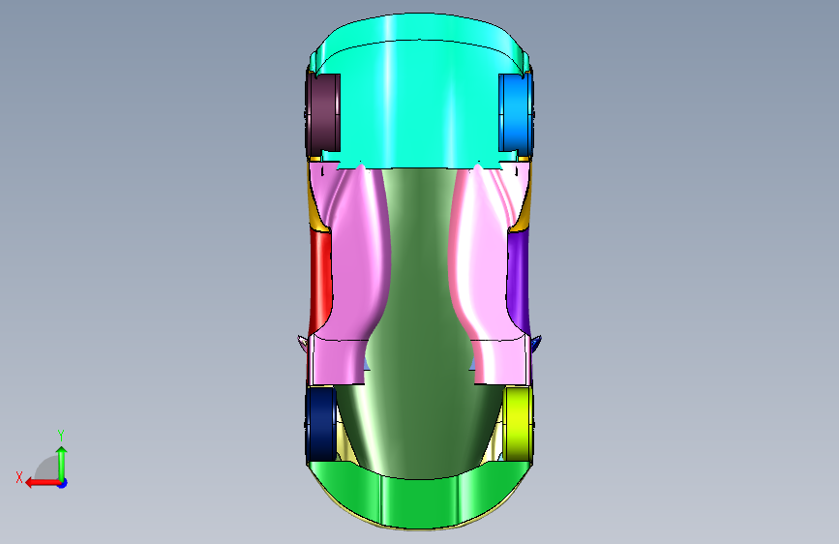Select the purple side door panel
The image size is (839, 544).
518,281
